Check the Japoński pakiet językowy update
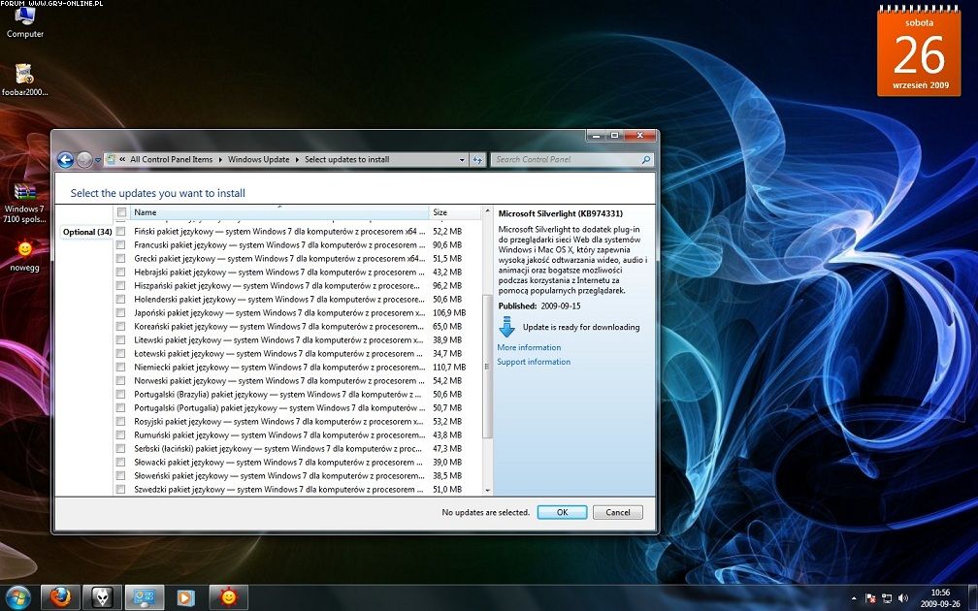The width and height of the screenshot is (978, 611). [x=120, y=313]
